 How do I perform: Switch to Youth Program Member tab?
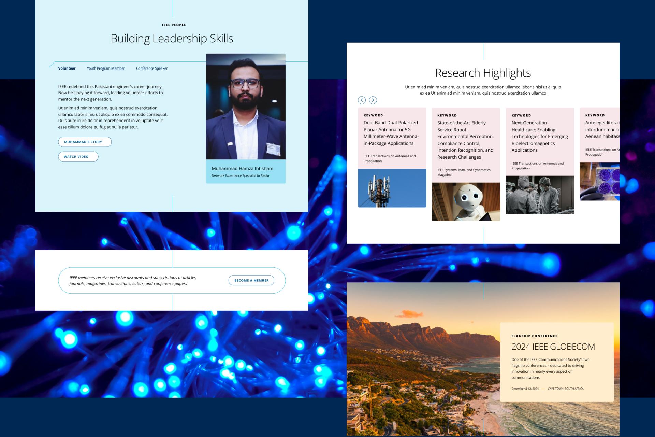(x=106, y=68)
